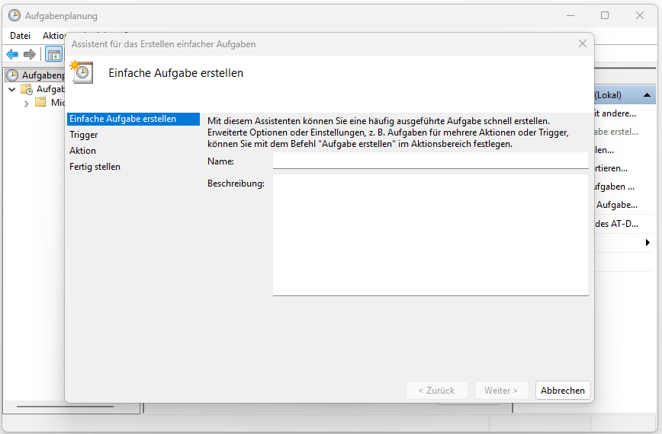This screenshot has height=434, width=662.
Task: Collapse the (Lokal) actions section arrow
Action: [647, 95]
